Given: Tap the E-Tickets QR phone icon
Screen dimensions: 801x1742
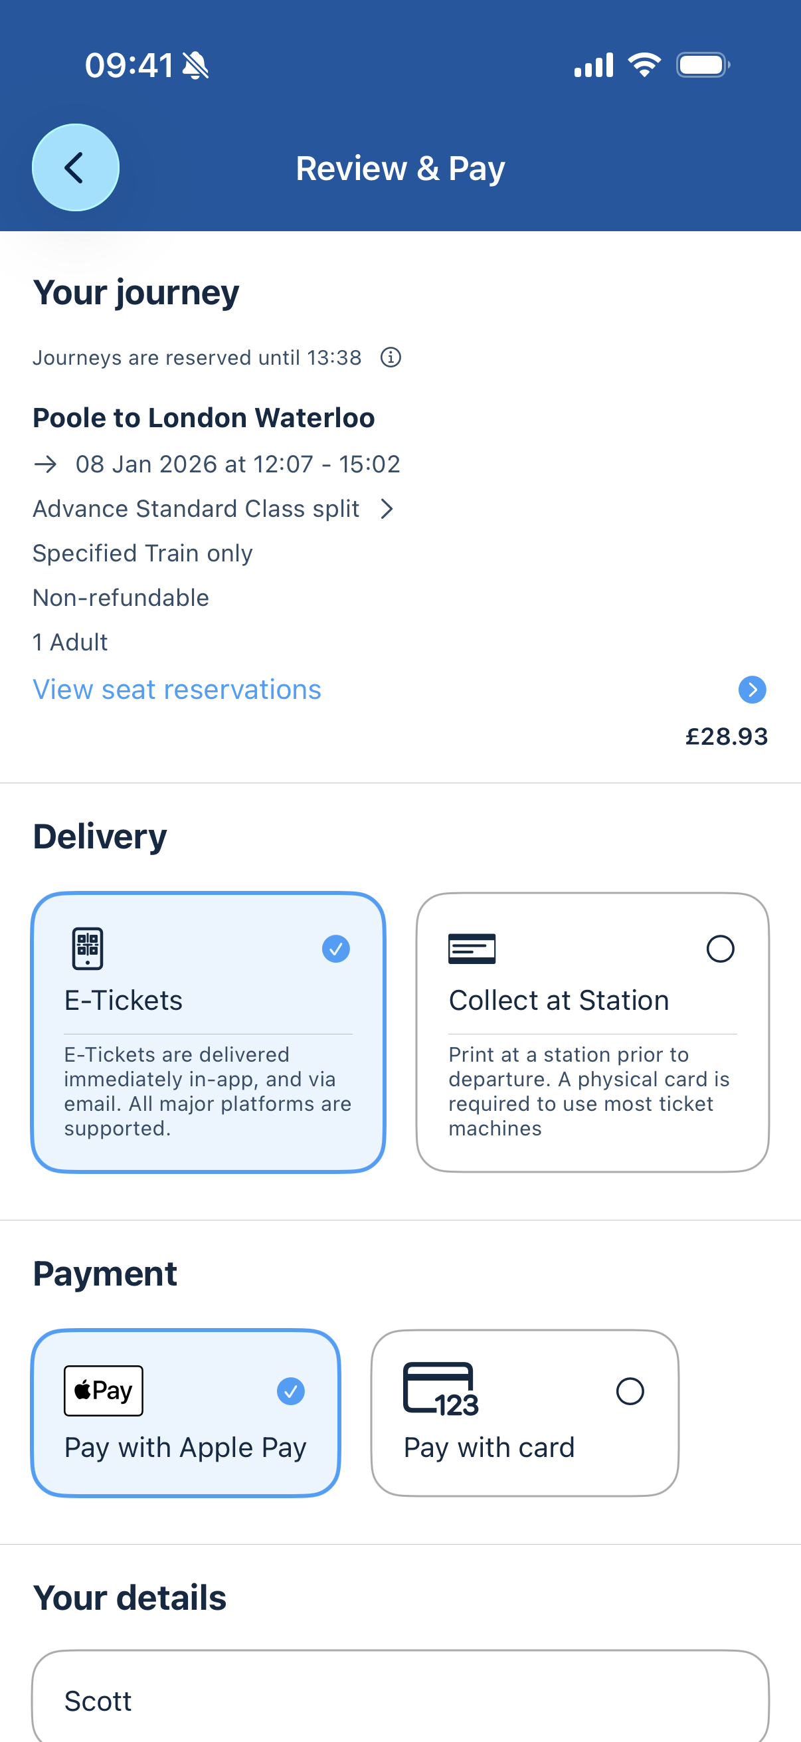Looking at the screenshot, I should [x=88, y=948].
